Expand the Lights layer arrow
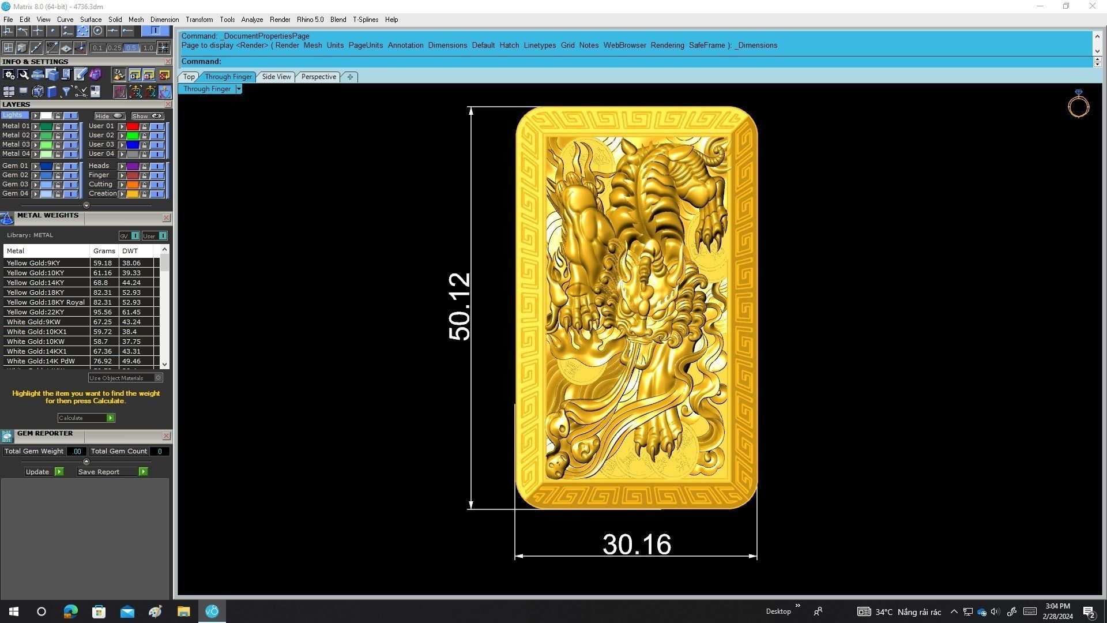Screen dimensions: 1107x623 (x=35, y=115)
